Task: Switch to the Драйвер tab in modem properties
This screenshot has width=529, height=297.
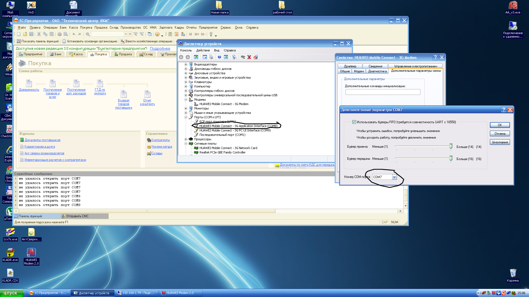Action: pos(350,66)
